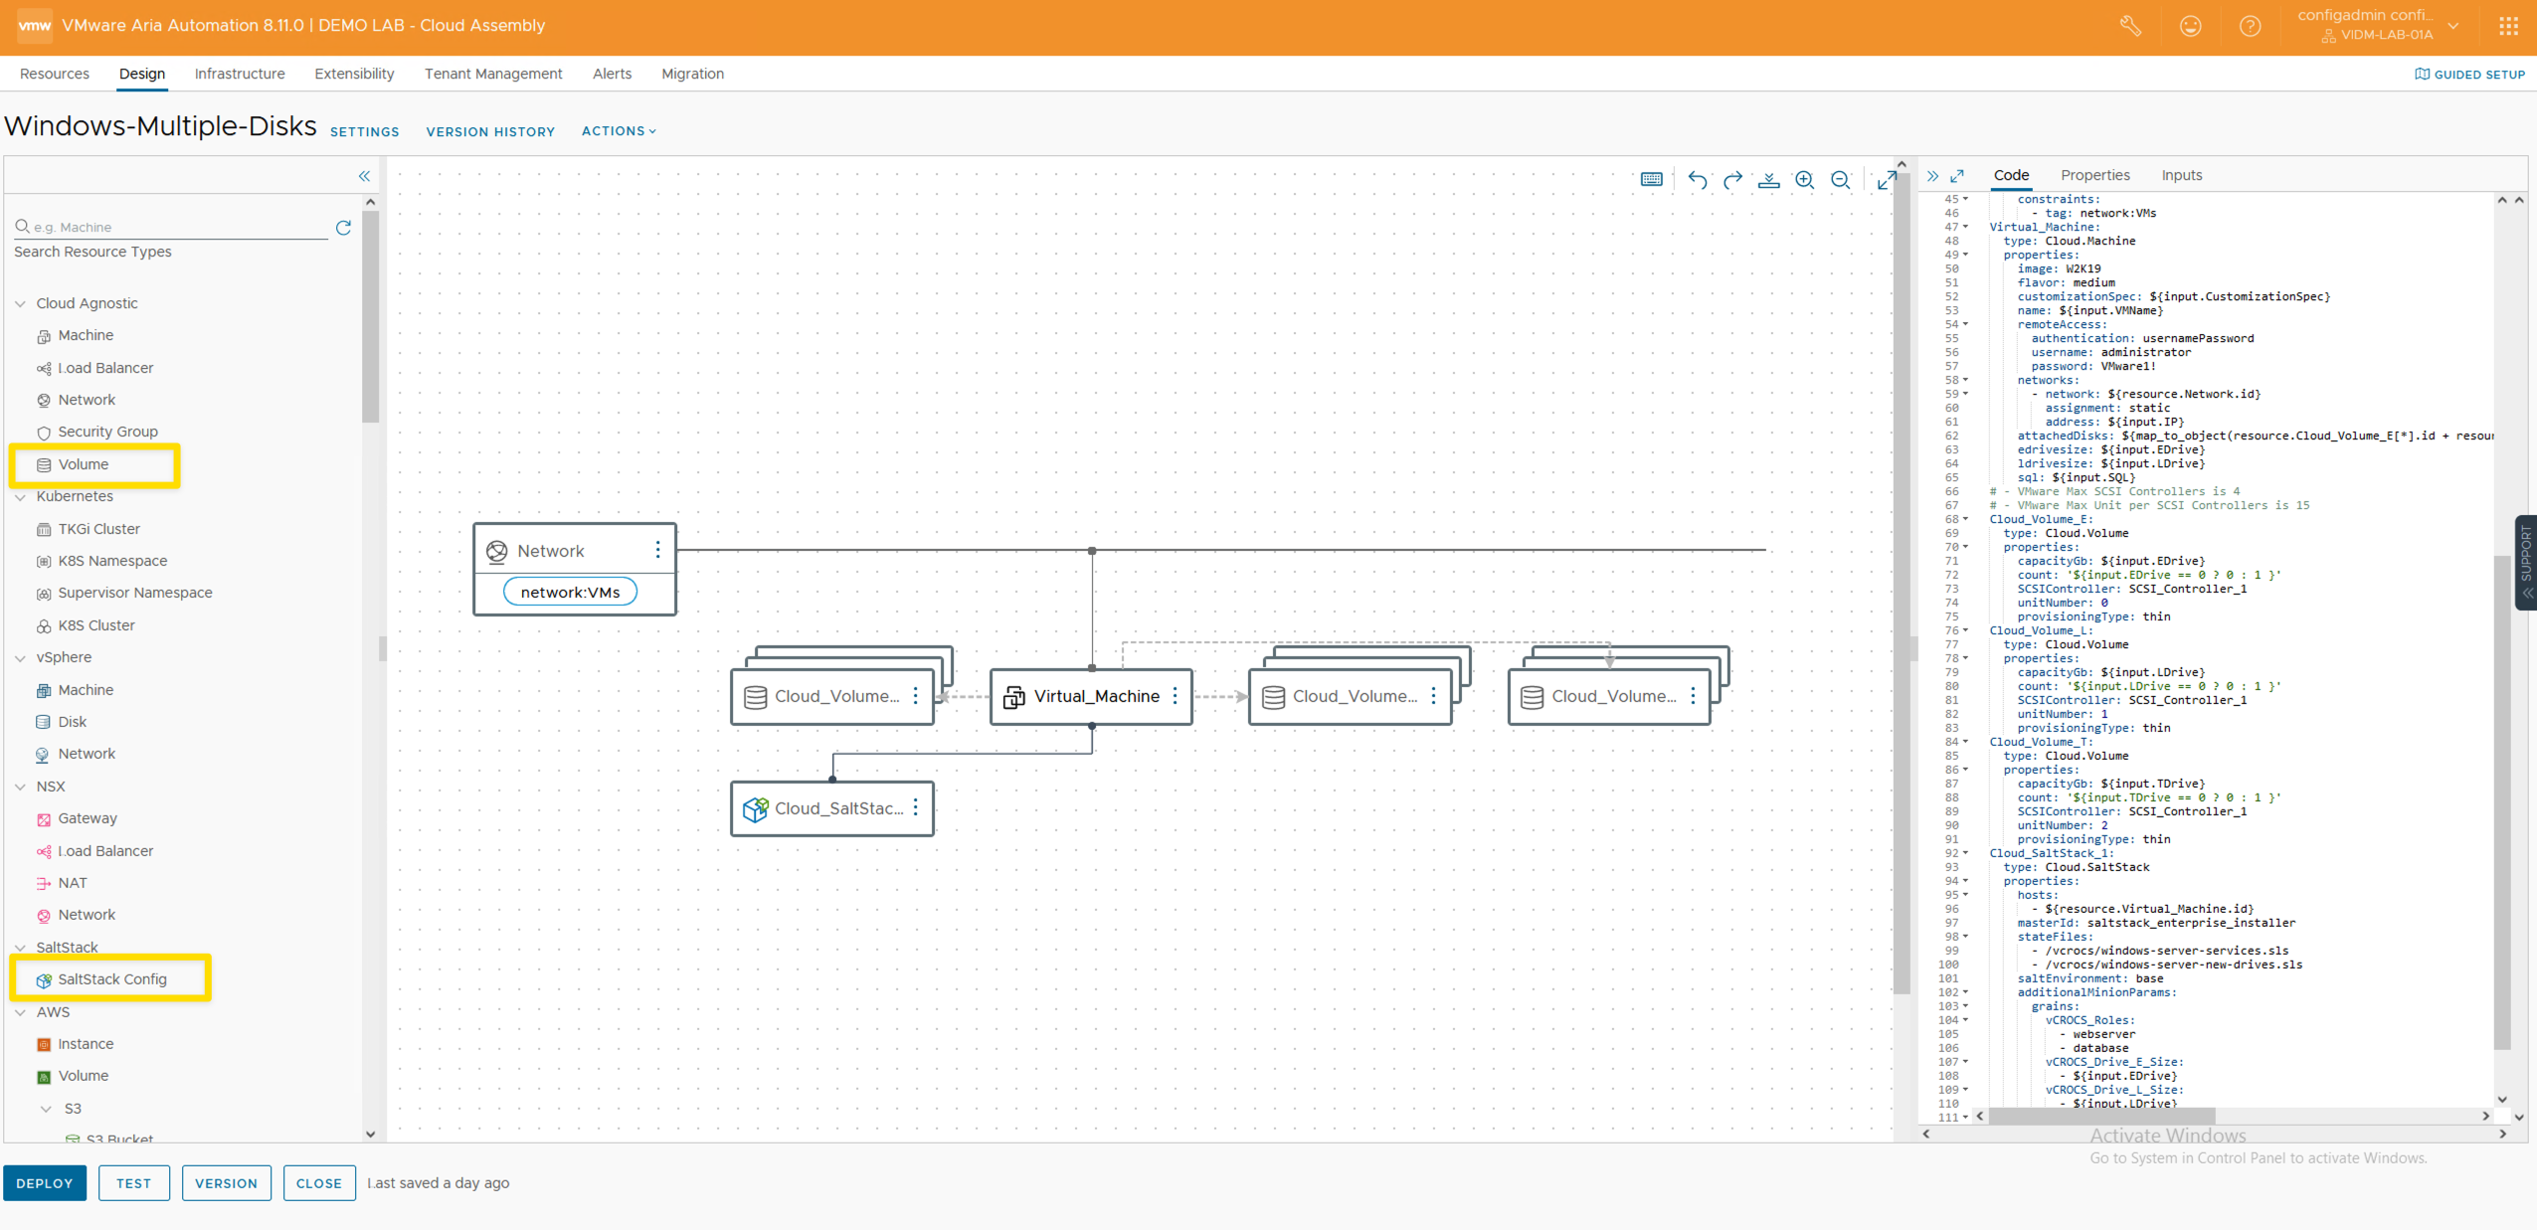The image size is (2537, 1230).
Task: Click the zoom in magnifier icon
Action: [x=1804, y=180]
